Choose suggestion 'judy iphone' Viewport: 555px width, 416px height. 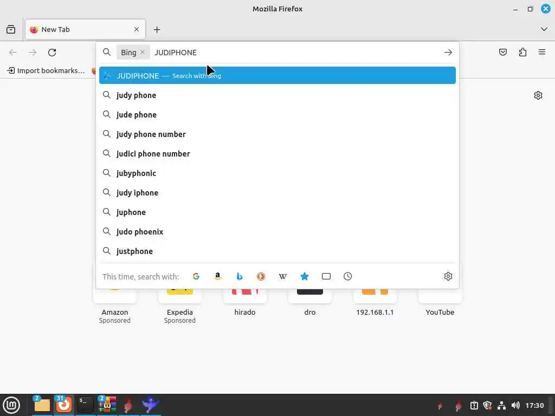[277, 192]
